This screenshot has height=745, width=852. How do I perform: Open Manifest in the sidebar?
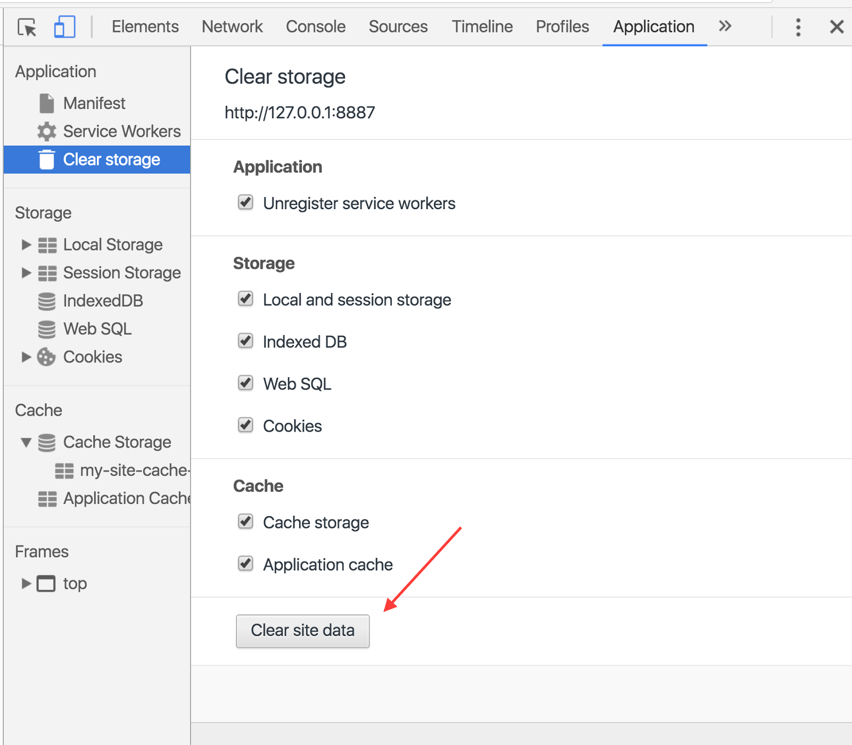(94, 103)
